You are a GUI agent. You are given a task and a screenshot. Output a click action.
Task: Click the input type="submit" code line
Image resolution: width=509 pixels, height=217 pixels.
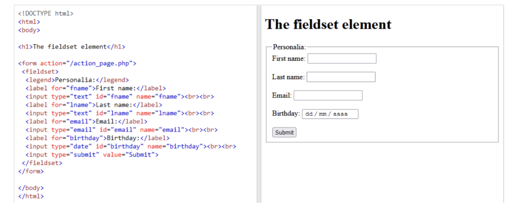click(x=92, y=155)
